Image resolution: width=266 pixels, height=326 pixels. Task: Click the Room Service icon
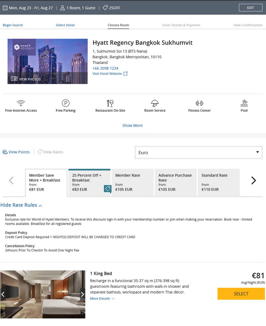pyautogui.click(x=155, y=103)
